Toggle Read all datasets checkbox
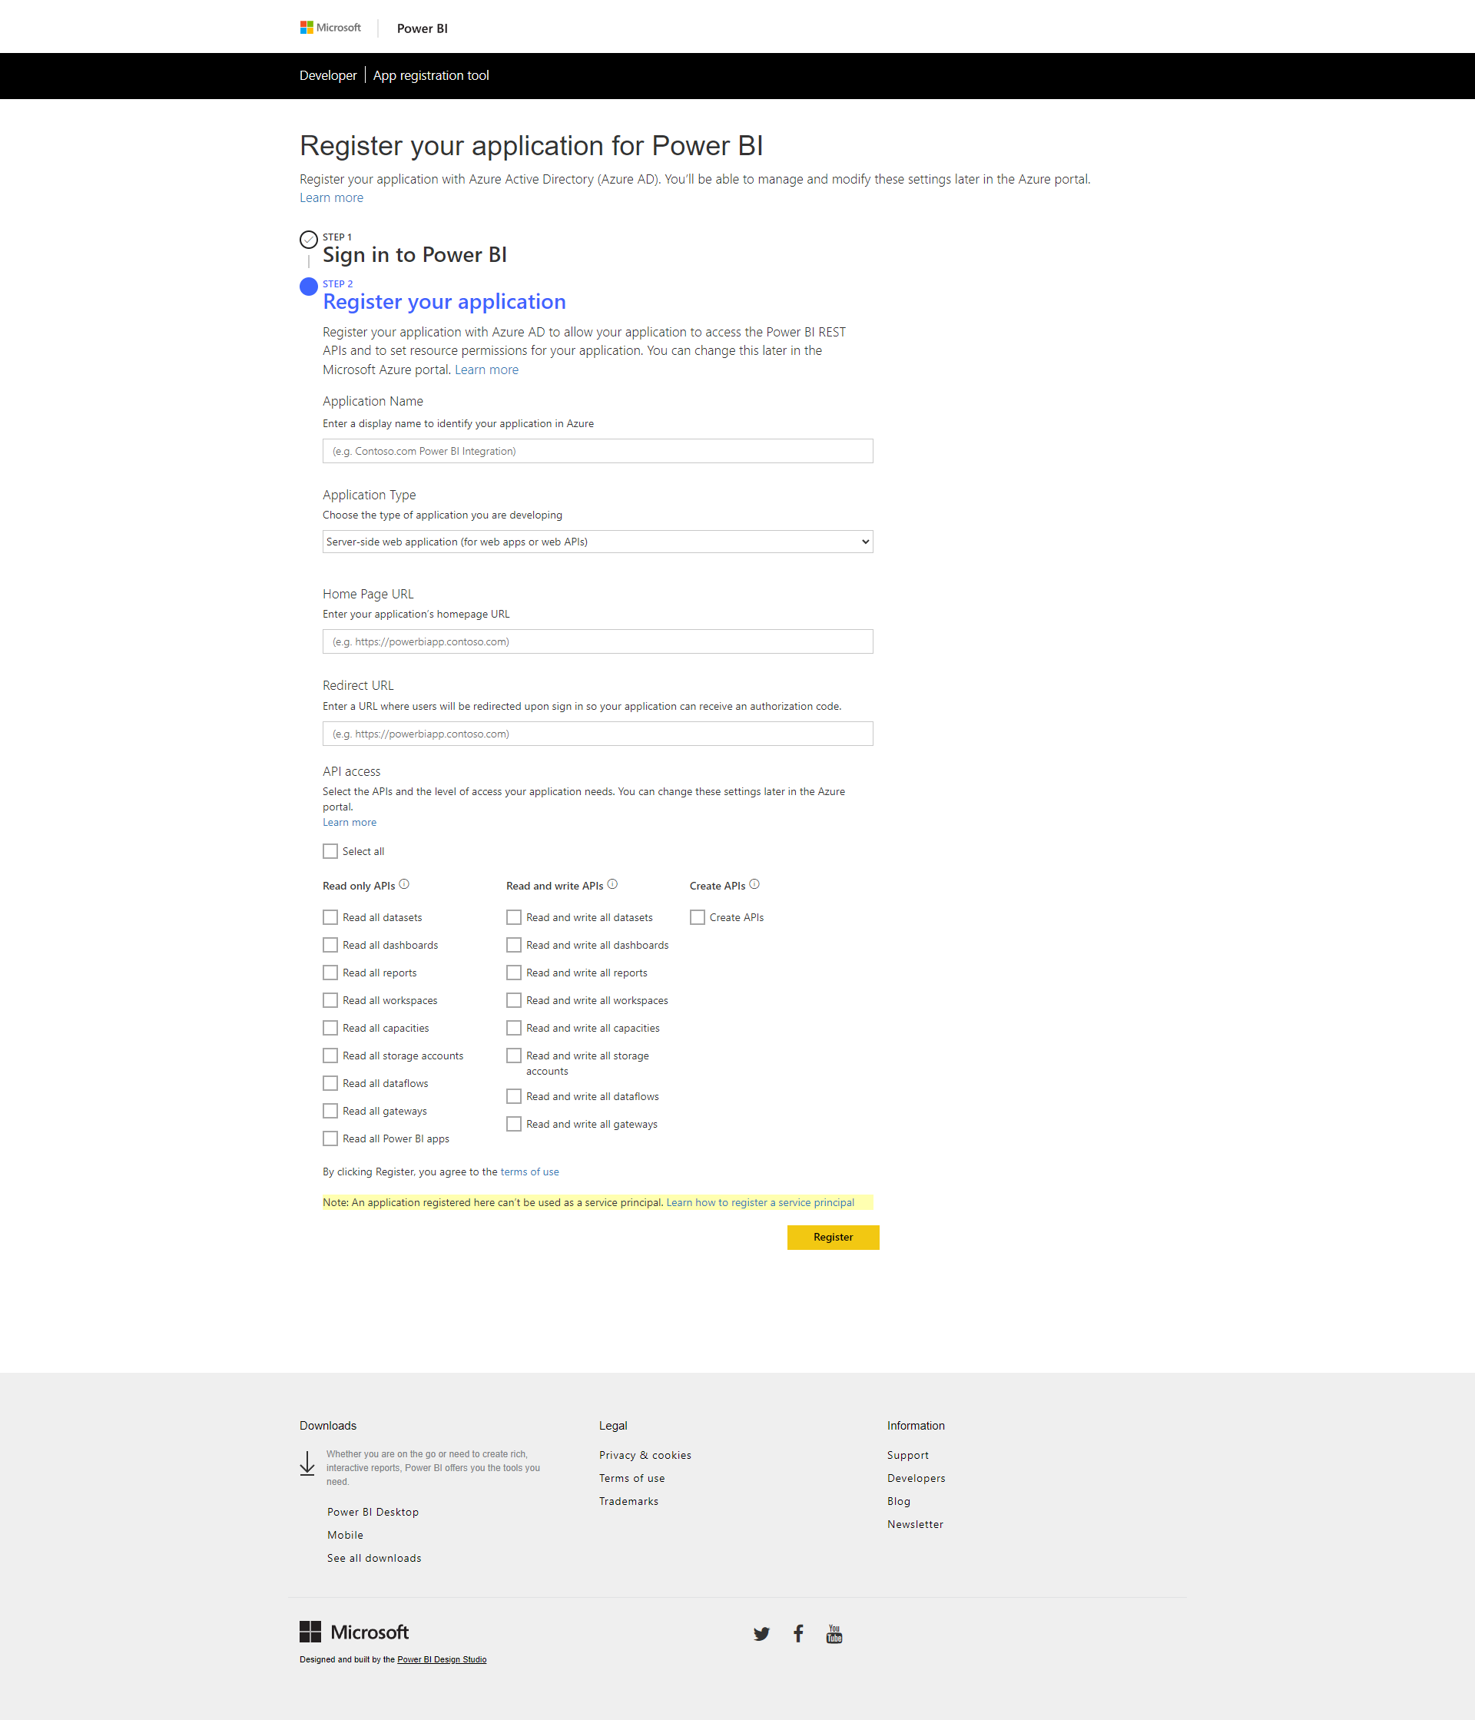The image size is (1475, 1720). [330, 917]
